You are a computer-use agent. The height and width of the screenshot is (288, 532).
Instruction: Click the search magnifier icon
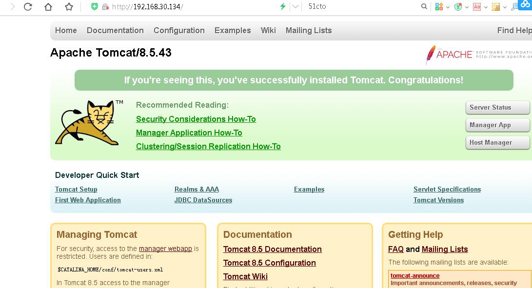click(x=424, y=6)
